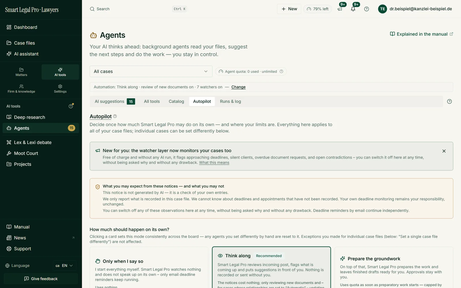Switch to AI suggestions tab

(x=115, y=101)
